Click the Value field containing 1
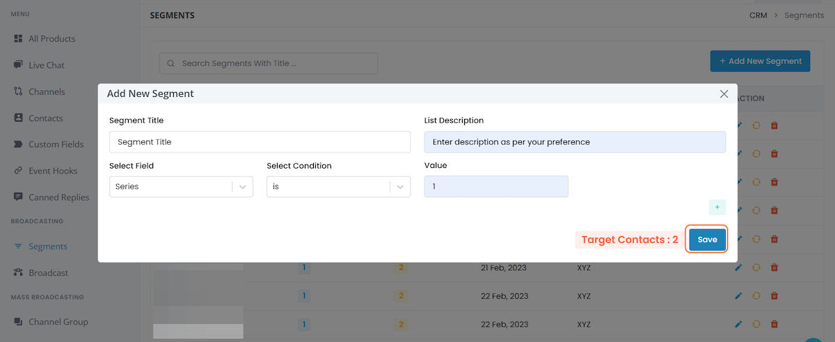The image size is (835, 342). 496,187
